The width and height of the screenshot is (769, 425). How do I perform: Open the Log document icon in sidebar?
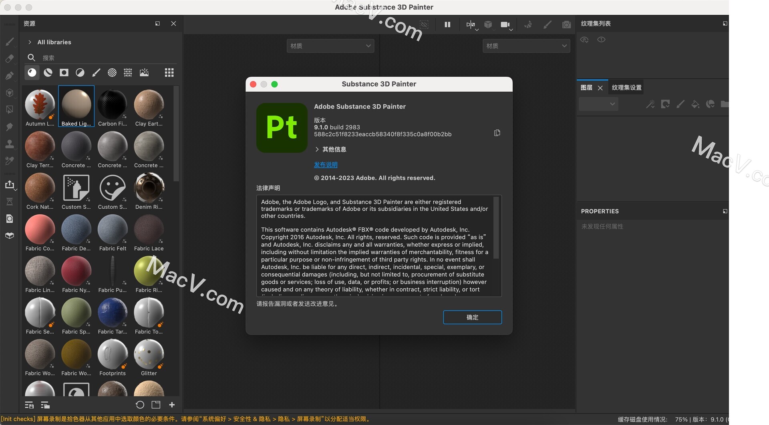[10, 219]
